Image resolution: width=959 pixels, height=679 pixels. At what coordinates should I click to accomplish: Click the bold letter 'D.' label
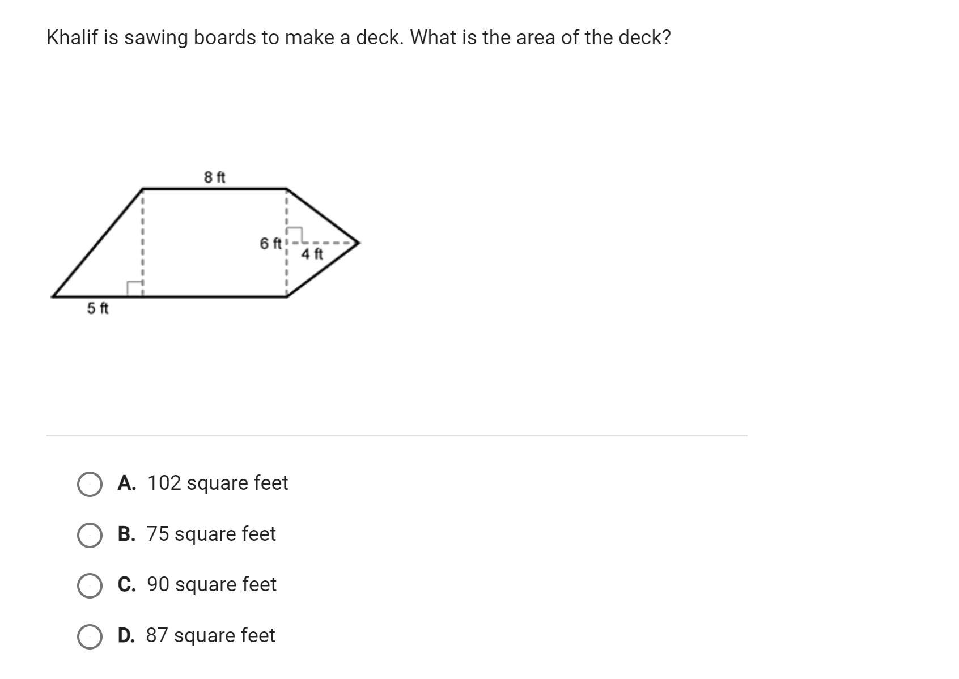126,635
